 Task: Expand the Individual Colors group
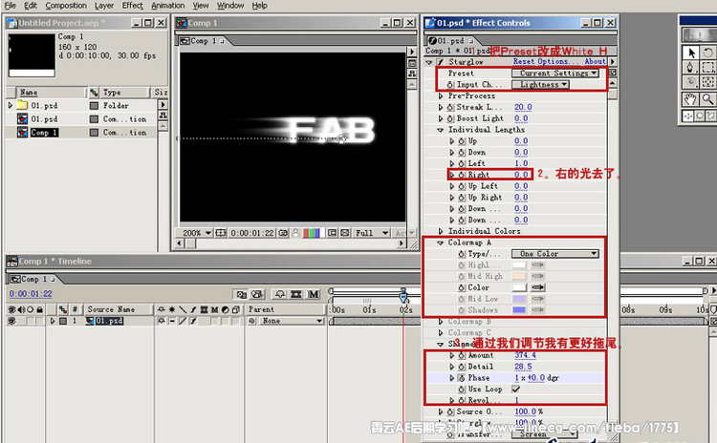[x=441, y=232]
